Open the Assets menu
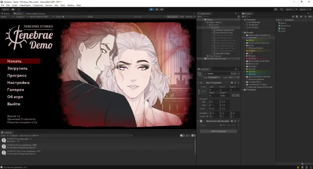Image resolution: width=313 pixels, height=169 pixels. click(x=14, y=5)
